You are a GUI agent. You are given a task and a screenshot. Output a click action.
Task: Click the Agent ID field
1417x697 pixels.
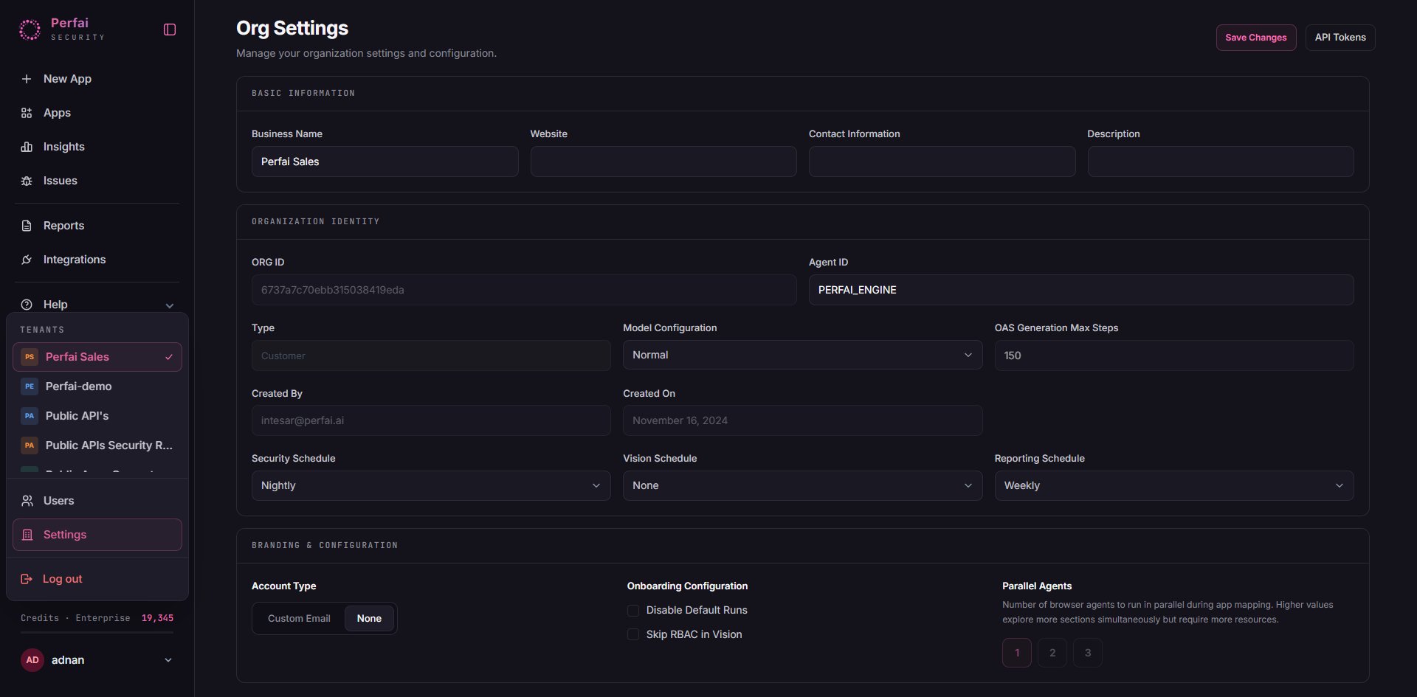(1081, 290)
